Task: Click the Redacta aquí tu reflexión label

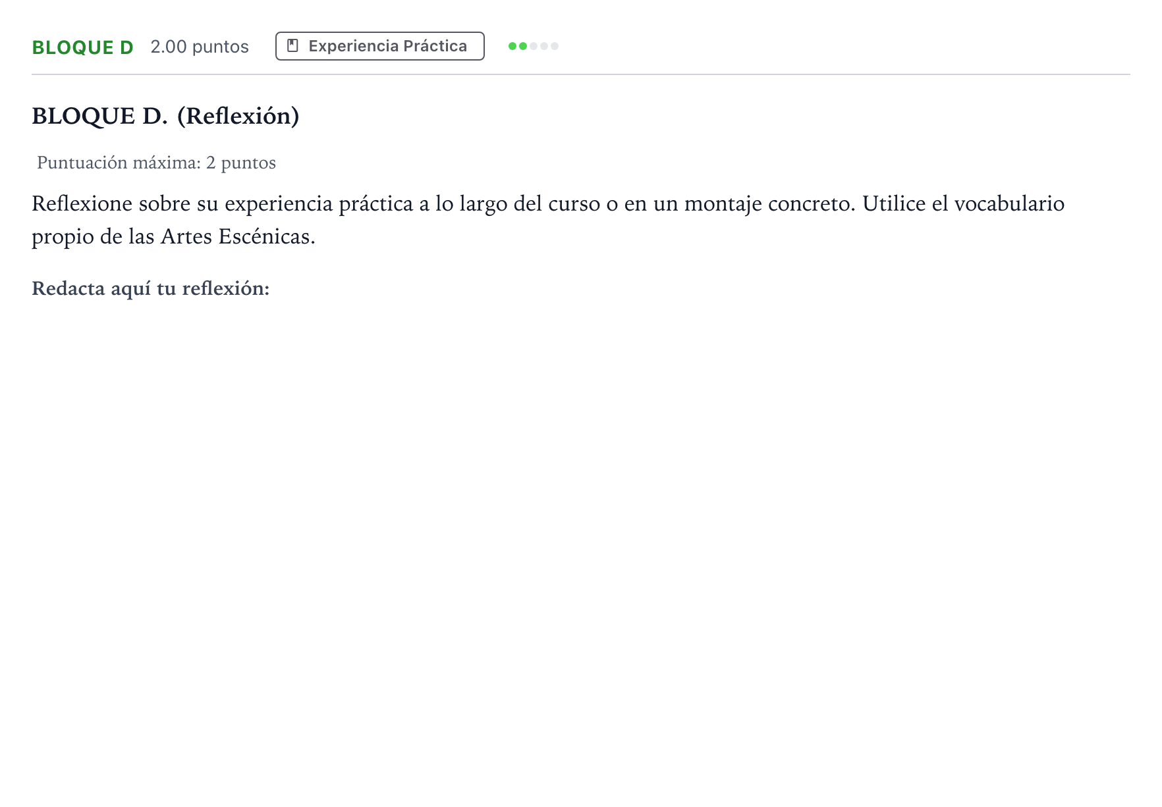Action: click(x=151, y=288)
